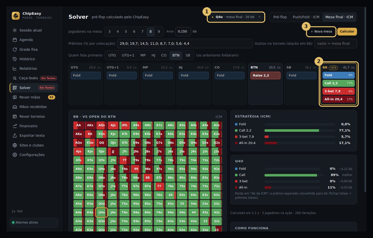Choose UTG as first to act

pyautogui.click(x=112, y=55)
